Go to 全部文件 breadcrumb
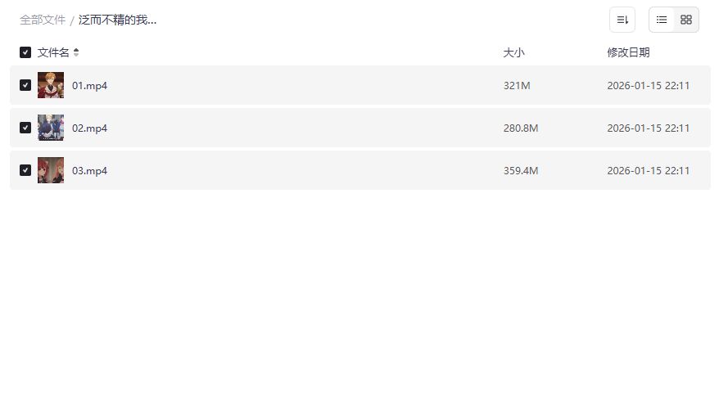Screen dimensions: 719x405 43,20
